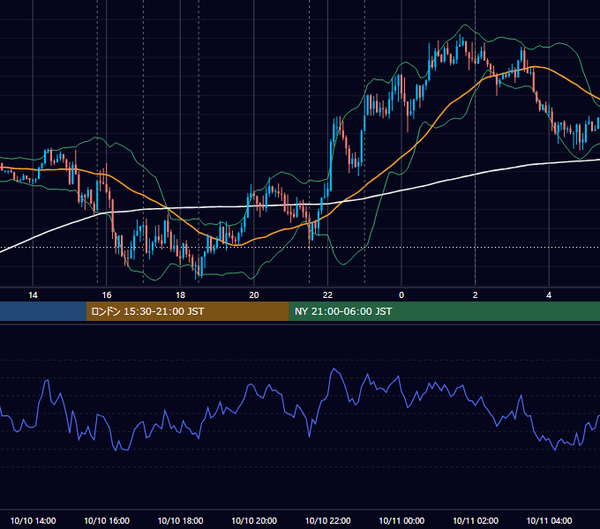Click the hour label 16 on the time axis
600x529 pixels.
click(107, 295)
